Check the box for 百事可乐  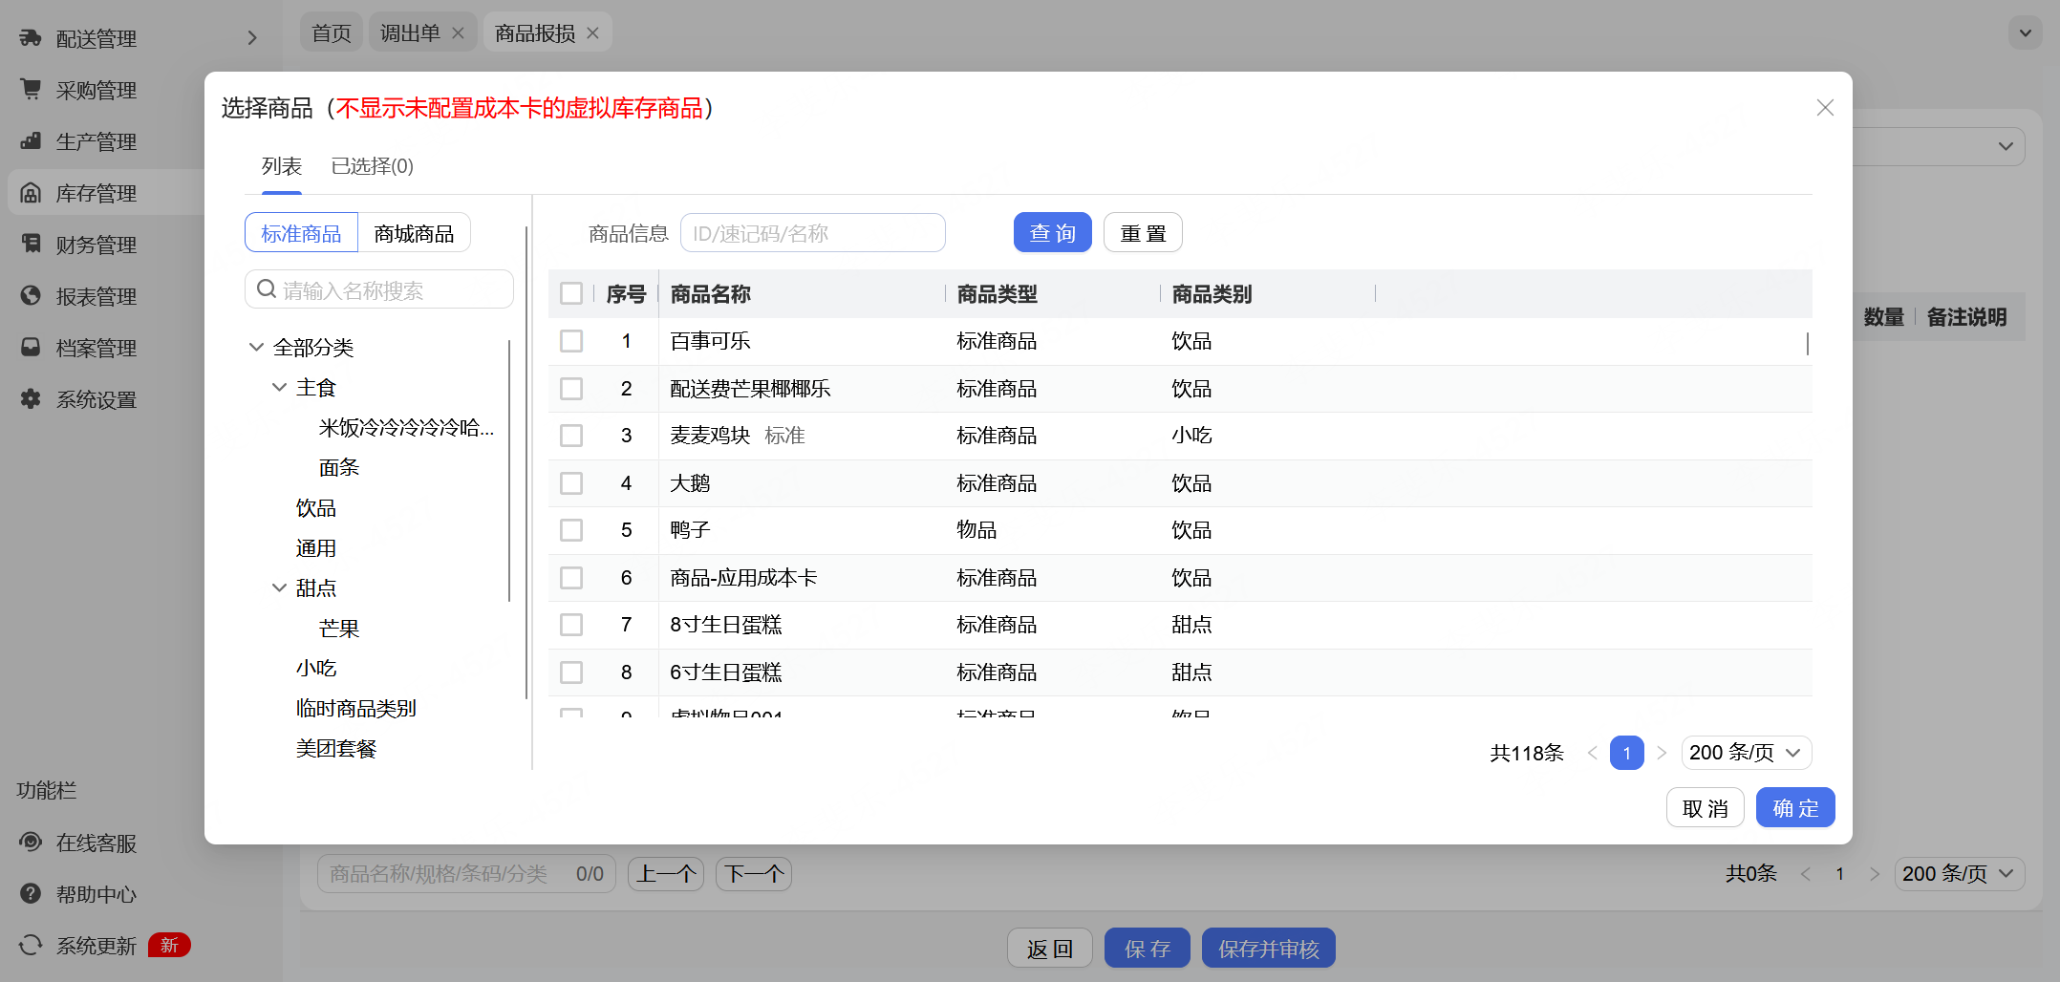(571, 341)
